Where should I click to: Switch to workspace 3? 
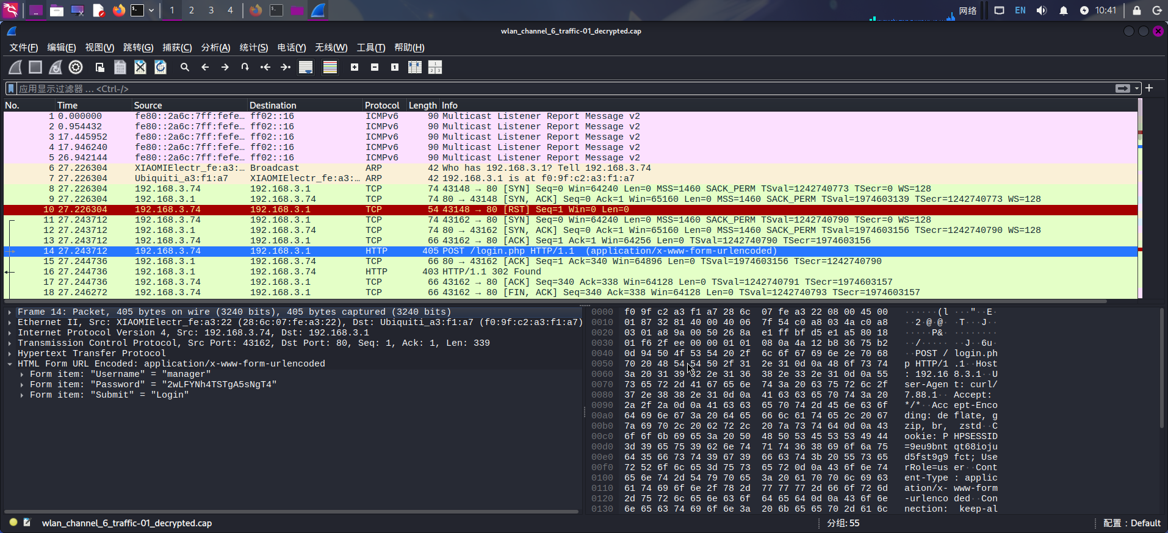[x=211, y=10]
